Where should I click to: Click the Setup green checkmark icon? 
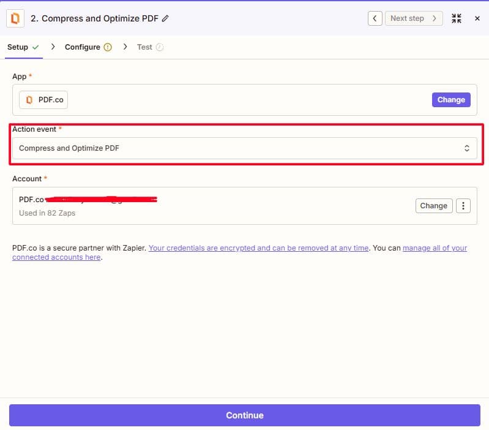(x=35, y=47)
